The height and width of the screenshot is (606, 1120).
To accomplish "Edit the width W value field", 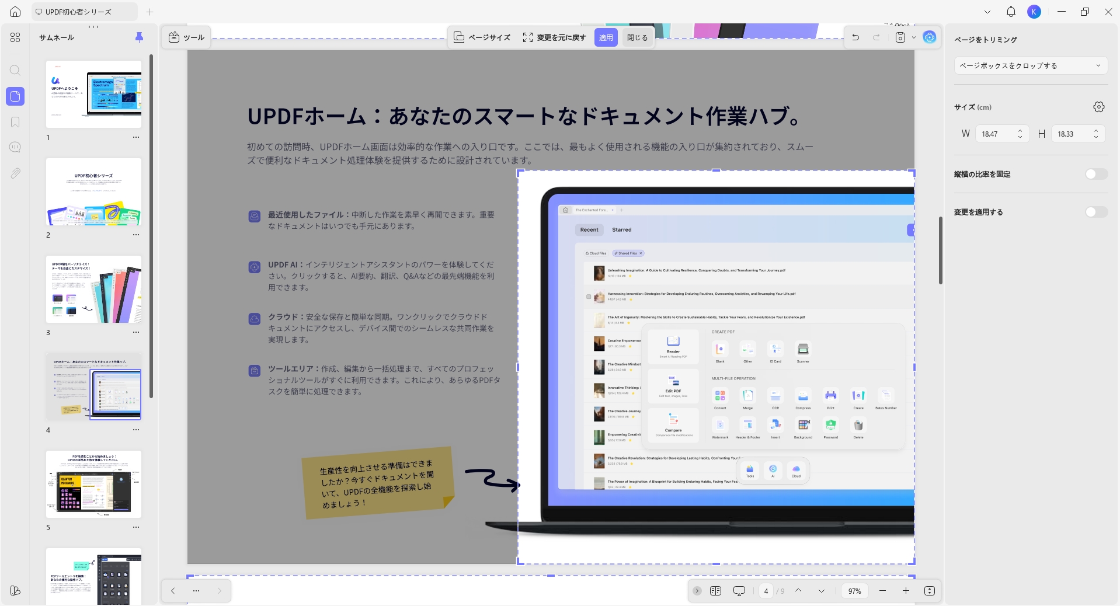I will (x=1002, y=134).
